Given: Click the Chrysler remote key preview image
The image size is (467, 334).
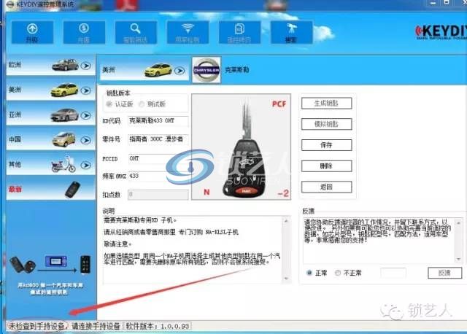Looking at the screenshot, I should (242, 147).
